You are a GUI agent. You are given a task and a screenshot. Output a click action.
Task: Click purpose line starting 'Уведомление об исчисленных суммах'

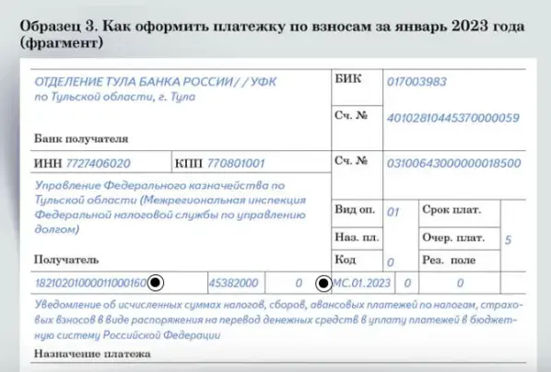tap(278, 305)
